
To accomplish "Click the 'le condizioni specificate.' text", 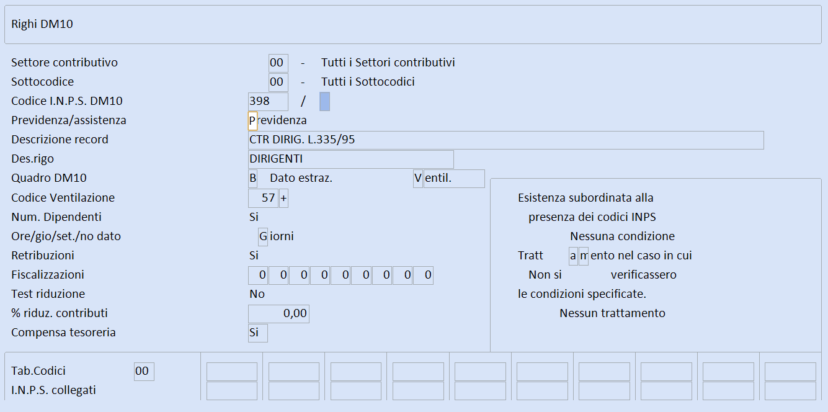I will pos(582,294).
